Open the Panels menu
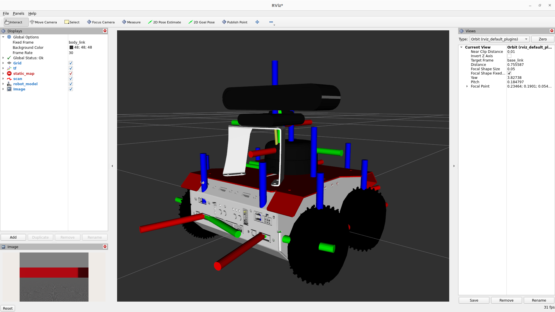Viewport: 555px width, 312px height. [18, 14]
